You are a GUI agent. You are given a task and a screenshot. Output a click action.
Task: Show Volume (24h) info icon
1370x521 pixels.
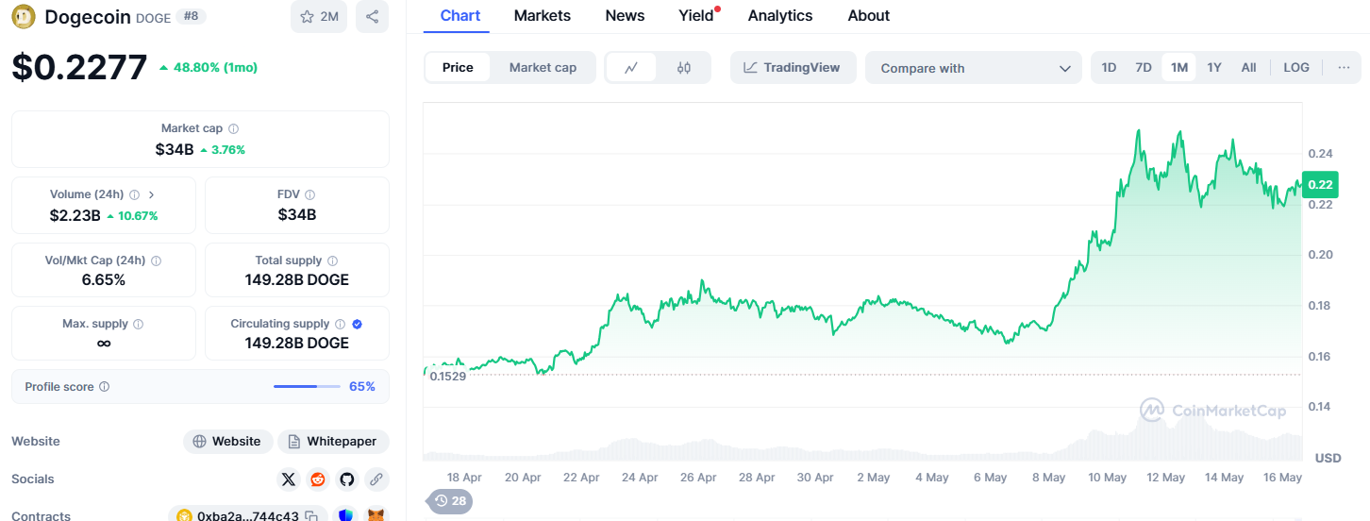[134, 194]
